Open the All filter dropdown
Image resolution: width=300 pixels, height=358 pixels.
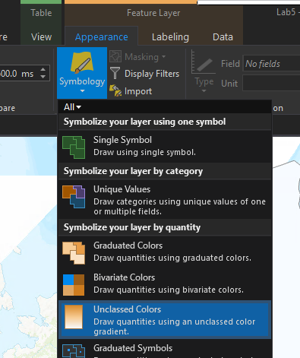coord(72,107)
